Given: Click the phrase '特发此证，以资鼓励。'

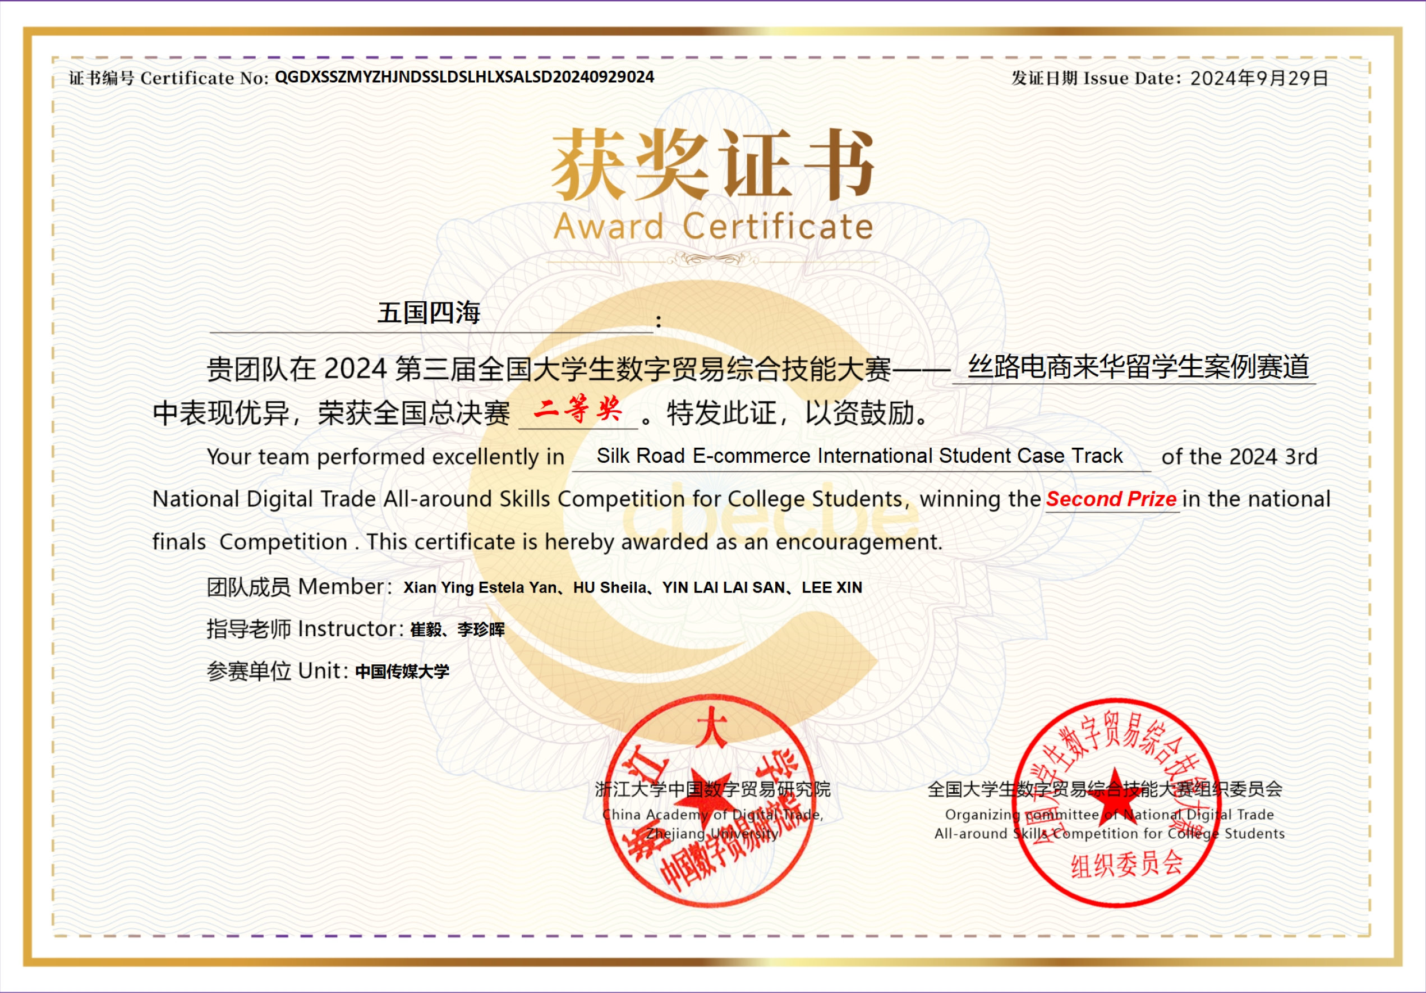Looking at the screenshot, I should point(798,413).
